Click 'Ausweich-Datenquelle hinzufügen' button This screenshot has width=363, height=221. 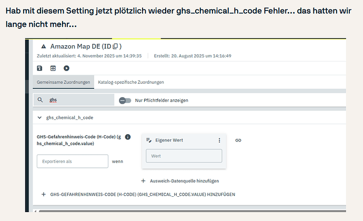click(180, 180)
